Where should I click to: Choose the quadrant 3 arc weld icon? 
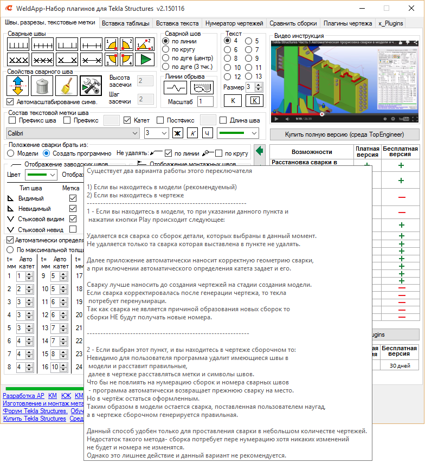click(111, 59)
